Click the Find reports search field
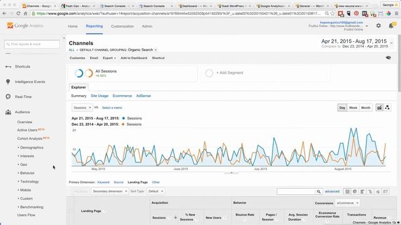Image resolution: width=401 pixels, height=225 pixels. pos(32,44)
